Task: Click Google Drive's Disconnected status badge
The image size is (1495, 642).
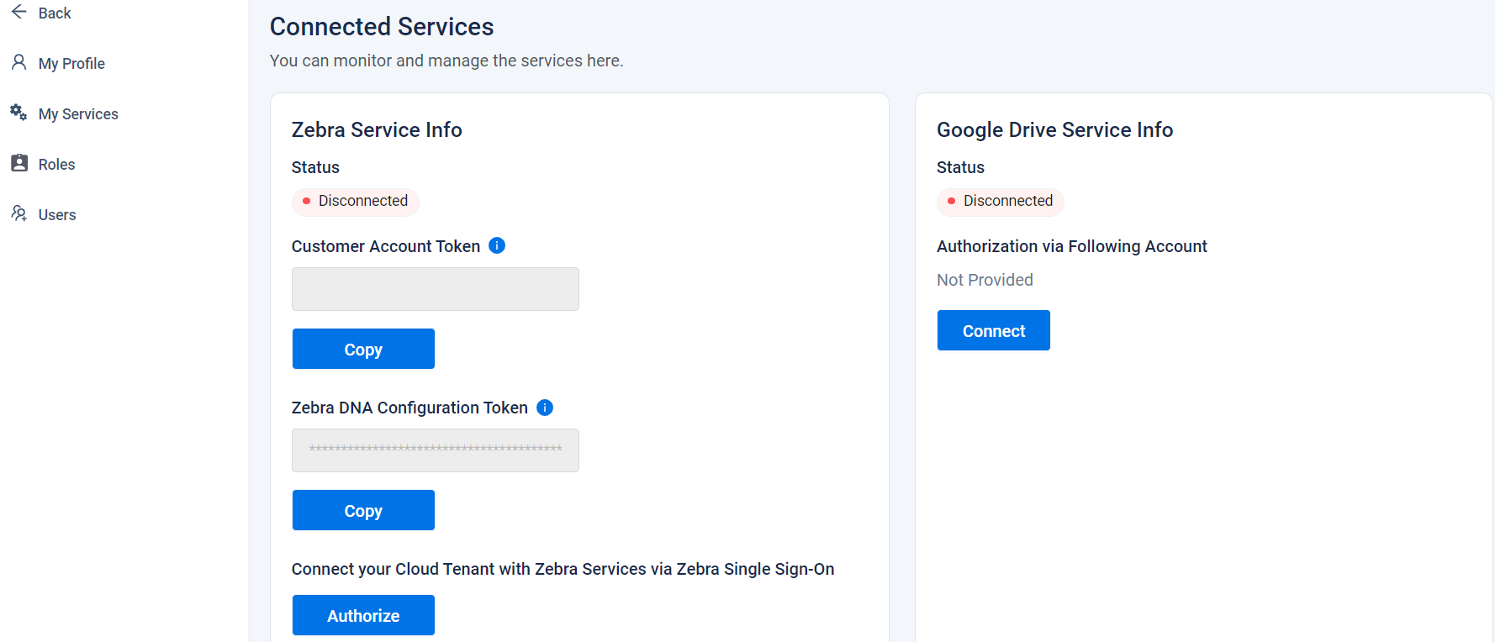Action: [1000, 202]
